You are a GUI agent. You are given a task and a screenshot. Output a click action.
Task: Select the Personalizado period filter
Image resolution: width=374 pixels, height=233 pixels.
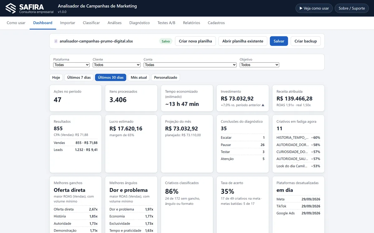click(165, 77)
